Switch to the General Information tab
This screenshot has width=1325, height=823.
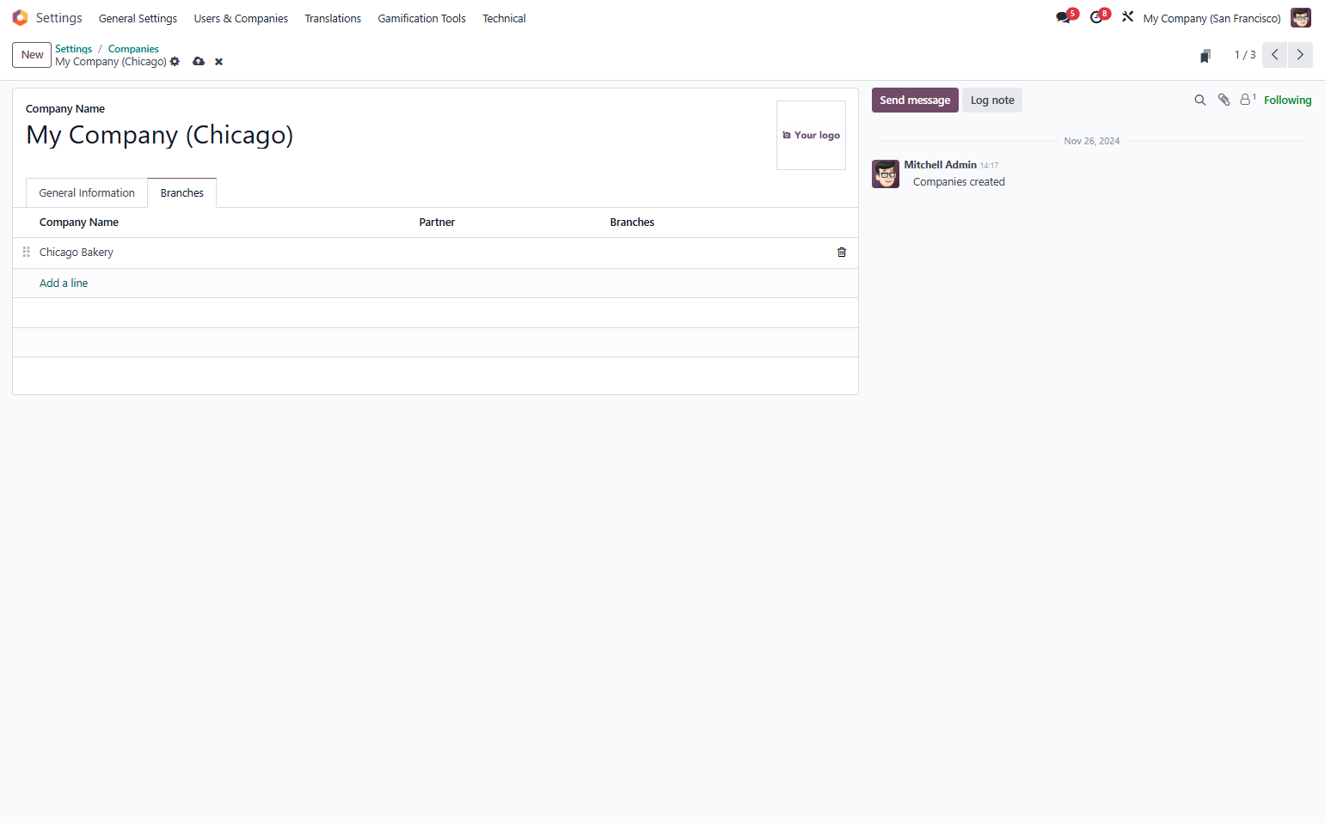pos(87,193)
